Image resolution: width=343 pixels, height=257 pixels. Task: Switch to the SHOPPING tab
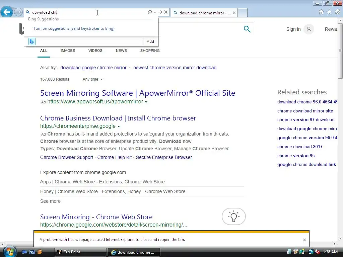pos(150,51)
